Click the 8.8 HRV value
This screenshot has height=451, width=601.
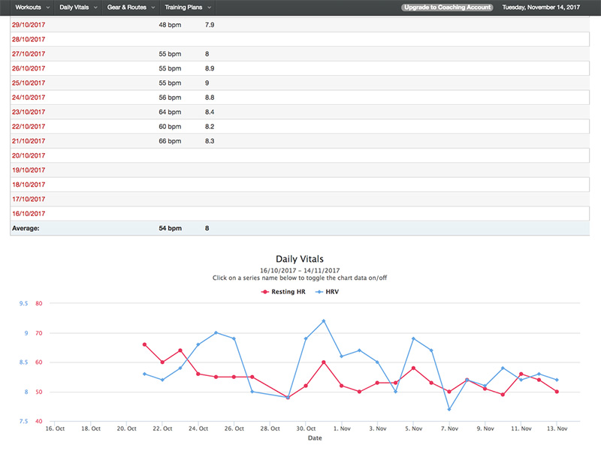click(x=210, y=98)
